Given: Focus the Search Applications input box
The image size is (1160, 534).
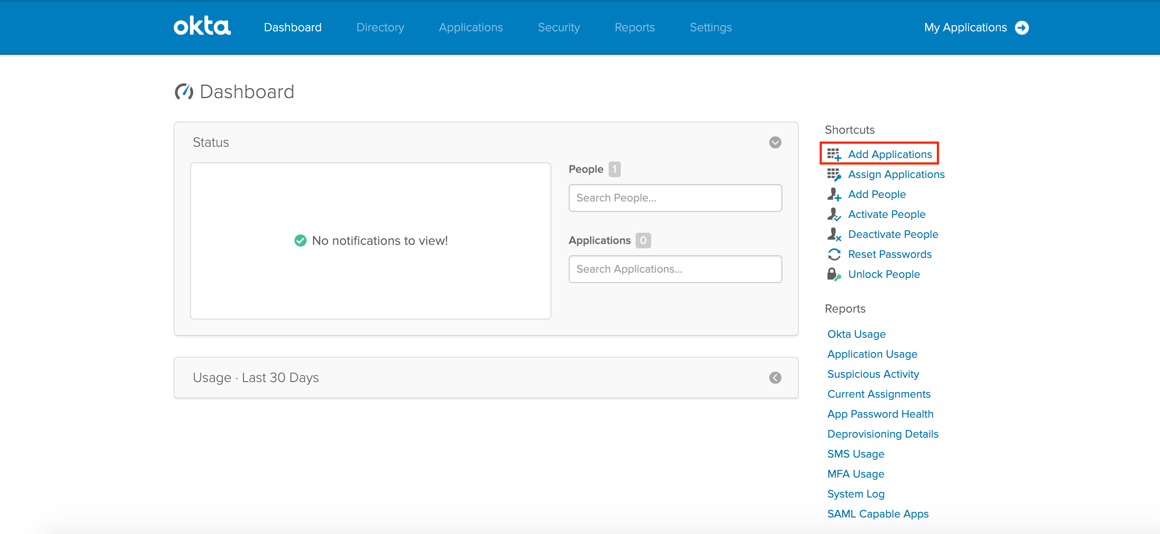Looking at the screenshot, I should pyautogui.click(x=675, y=269).
